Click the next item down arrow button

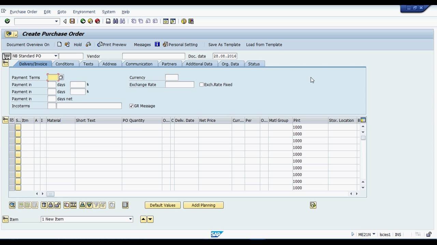click(x=150, y=219)
